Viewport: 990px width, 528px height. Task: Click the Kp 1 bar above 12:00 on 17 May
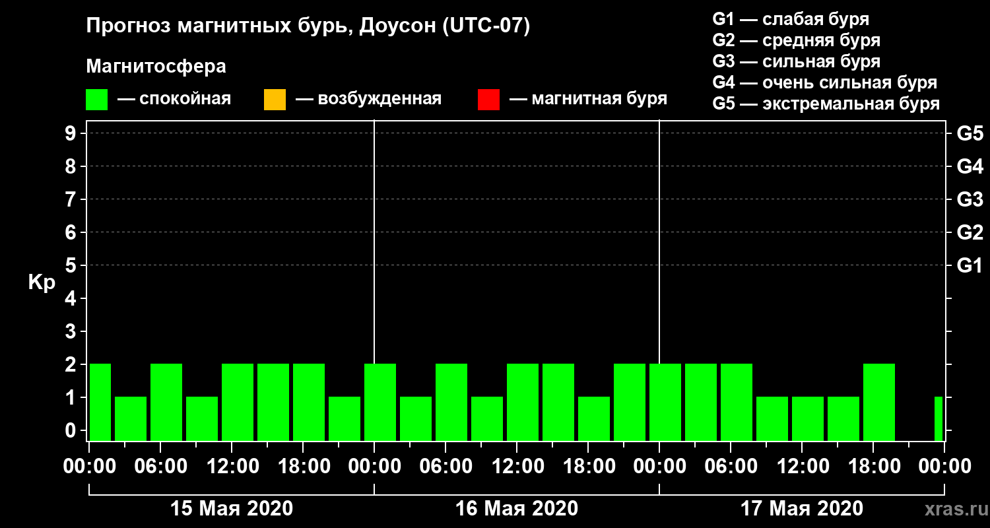point(808,418)
